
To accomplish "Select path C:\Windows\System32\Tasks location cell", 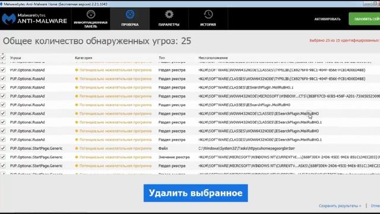I will click(x=246, y=148).
